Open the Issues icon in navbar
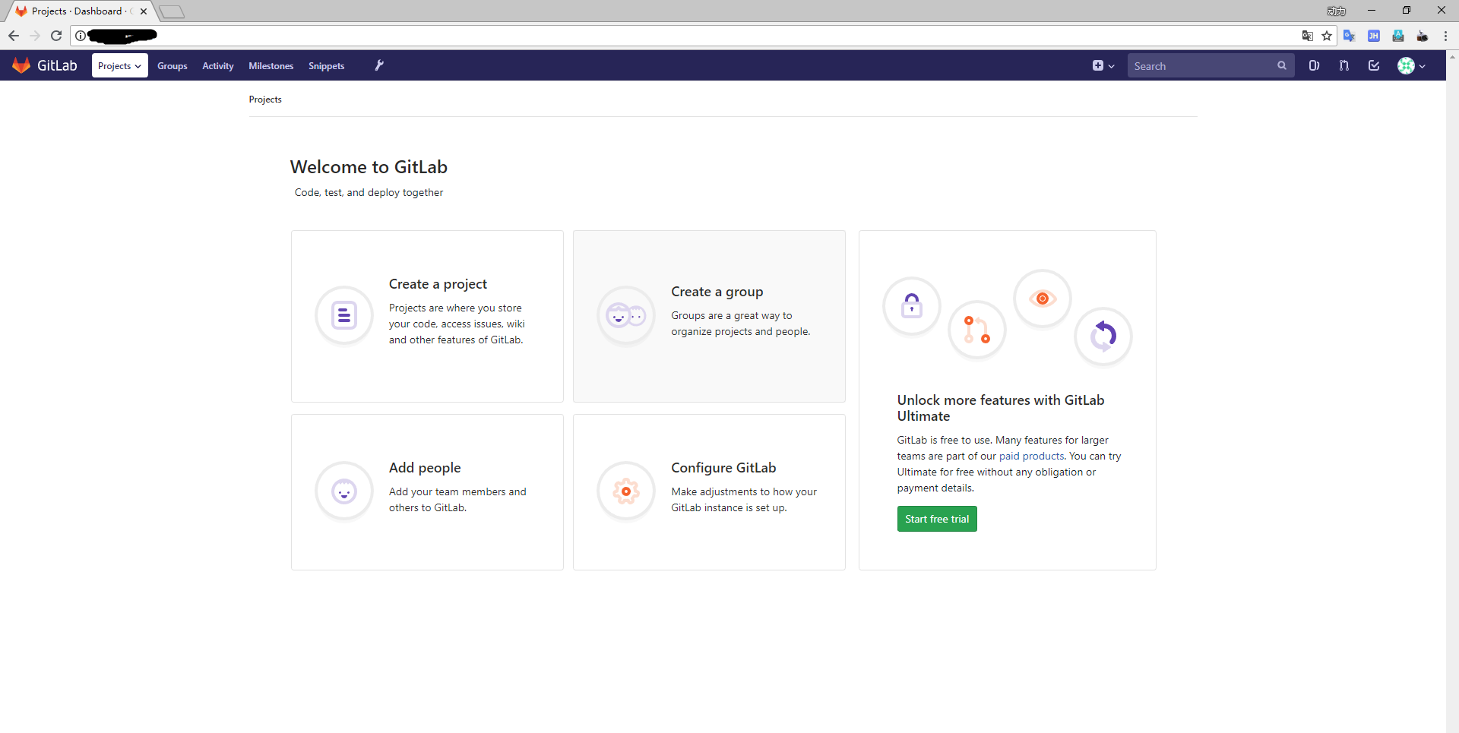Screen dimensions: 1459x733 click(x=1314, y=65)
